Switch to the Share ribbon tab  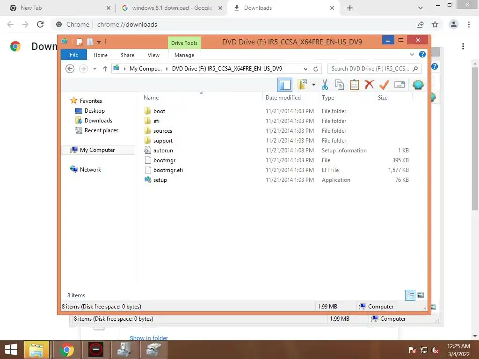(127, 55)
